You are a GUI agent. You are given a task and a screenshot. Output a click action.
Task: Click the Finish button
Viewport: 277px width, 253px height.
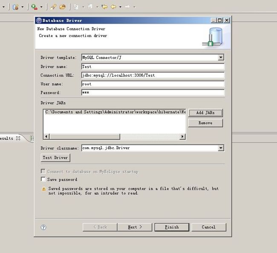(x=172, y=227)
